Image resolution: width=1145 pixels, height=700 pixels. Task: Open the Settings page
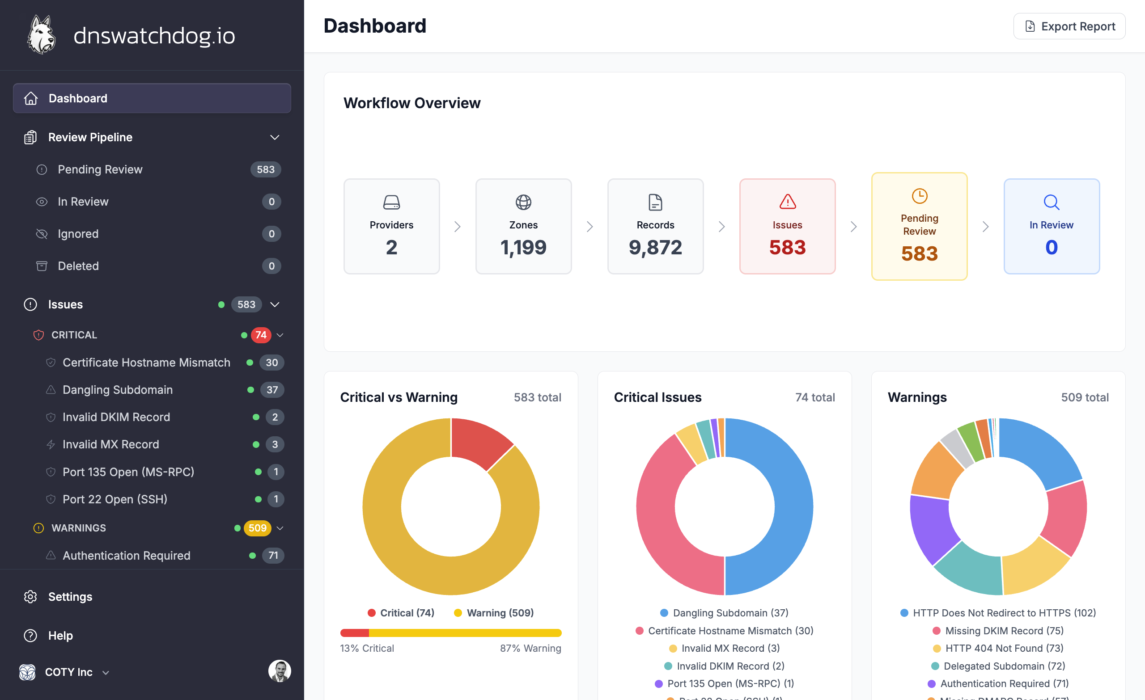click(x=152, y=597)
